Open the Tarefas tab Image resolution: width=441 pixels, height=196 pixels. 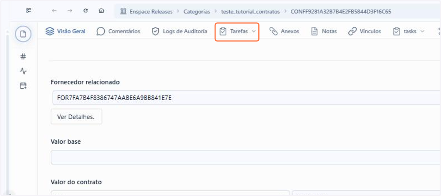(x=237, y=32)
